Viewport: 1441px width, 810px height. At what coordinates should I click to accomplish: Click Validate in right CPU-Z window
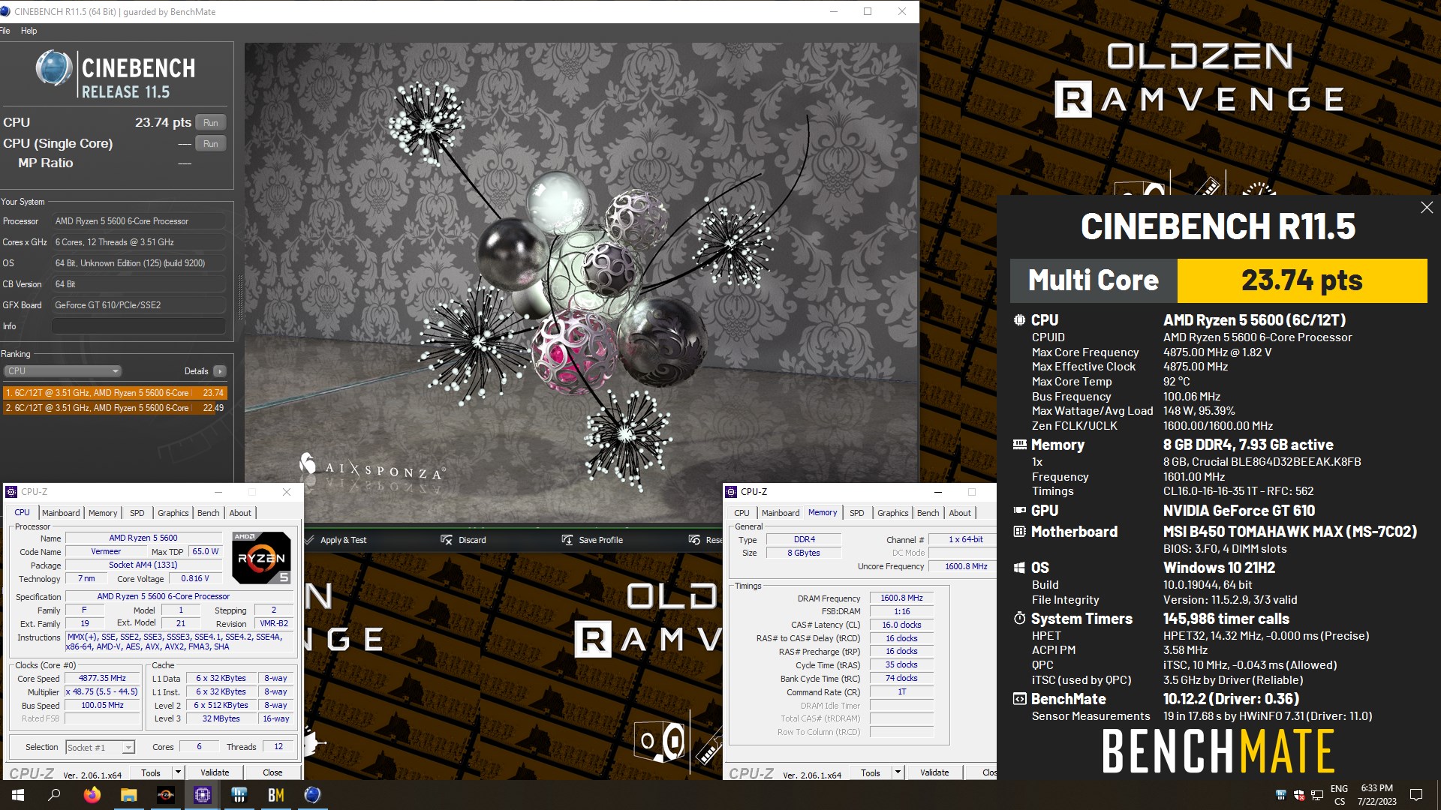click(x=934, y=772)
